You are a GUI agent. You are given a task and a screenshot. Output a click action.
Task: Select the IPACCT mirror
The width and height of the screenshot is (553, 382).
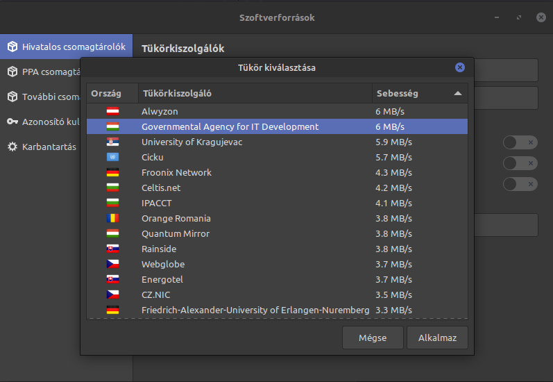[x=278, y=203]
